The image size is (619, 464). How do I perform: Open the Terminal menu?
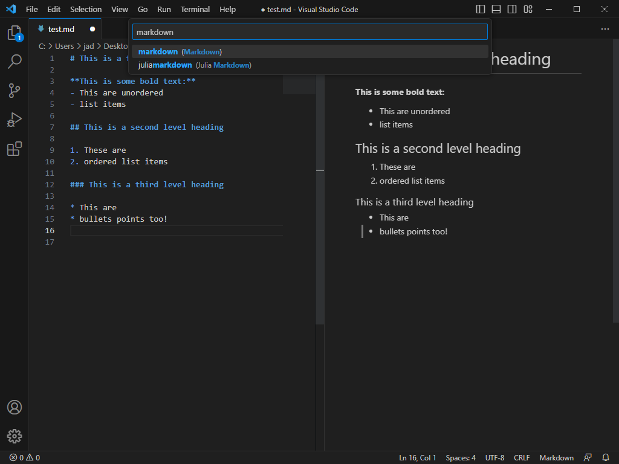pyautogui.click(x=195, y=9)
